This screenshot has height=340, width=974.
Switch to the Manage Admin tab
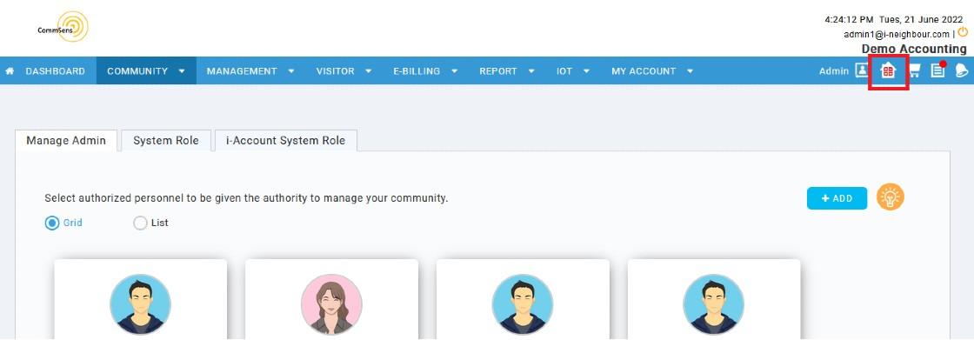coord(66,141)
